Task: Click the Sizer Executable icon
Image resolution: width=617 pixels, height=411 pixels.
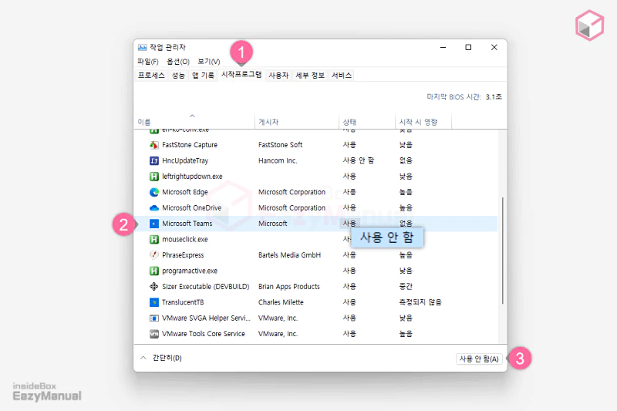Action: coord(153,287)
